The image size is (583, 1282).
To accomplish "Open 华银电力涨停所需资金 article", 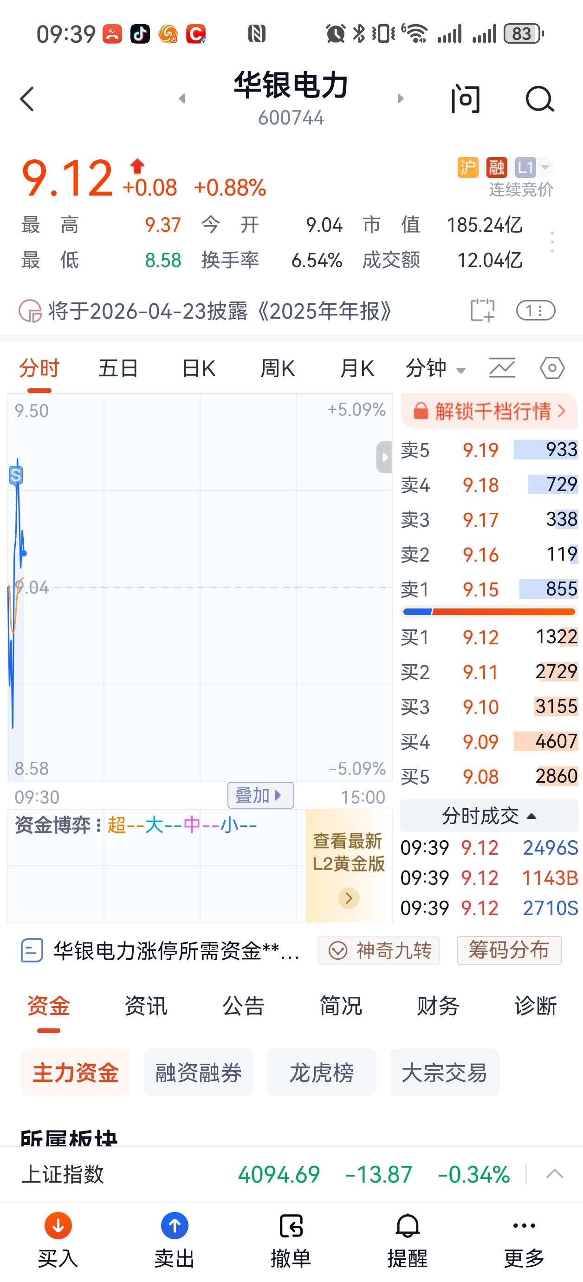I will pos(161,950).
